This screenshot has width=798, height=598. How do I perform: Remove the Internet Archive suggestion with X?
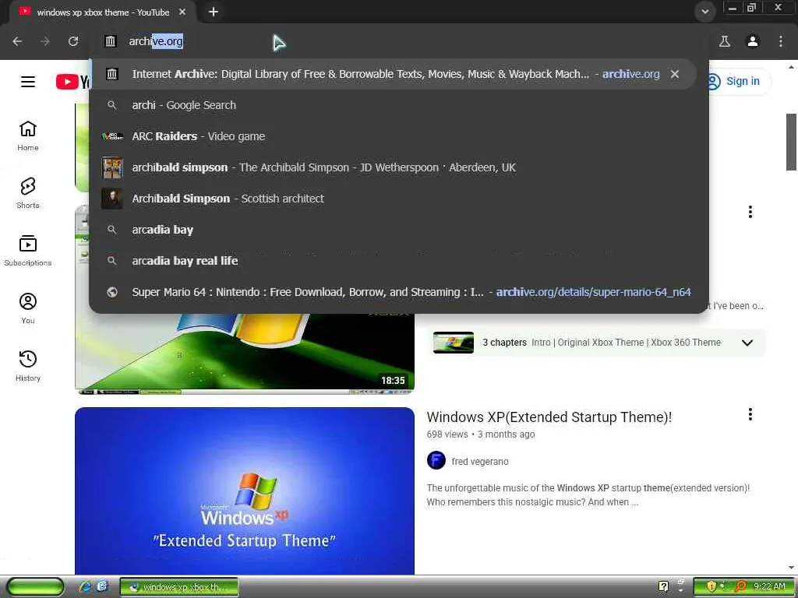tap(675, 74)
